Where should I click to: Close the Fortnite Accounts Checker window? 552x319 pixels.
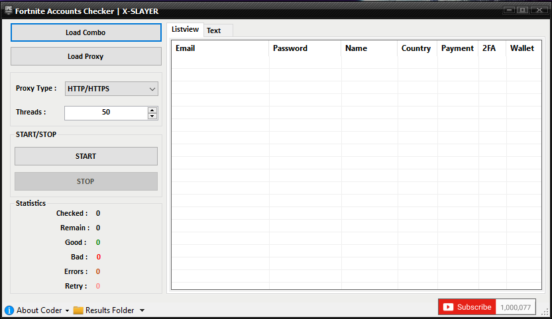pos(539,10)
